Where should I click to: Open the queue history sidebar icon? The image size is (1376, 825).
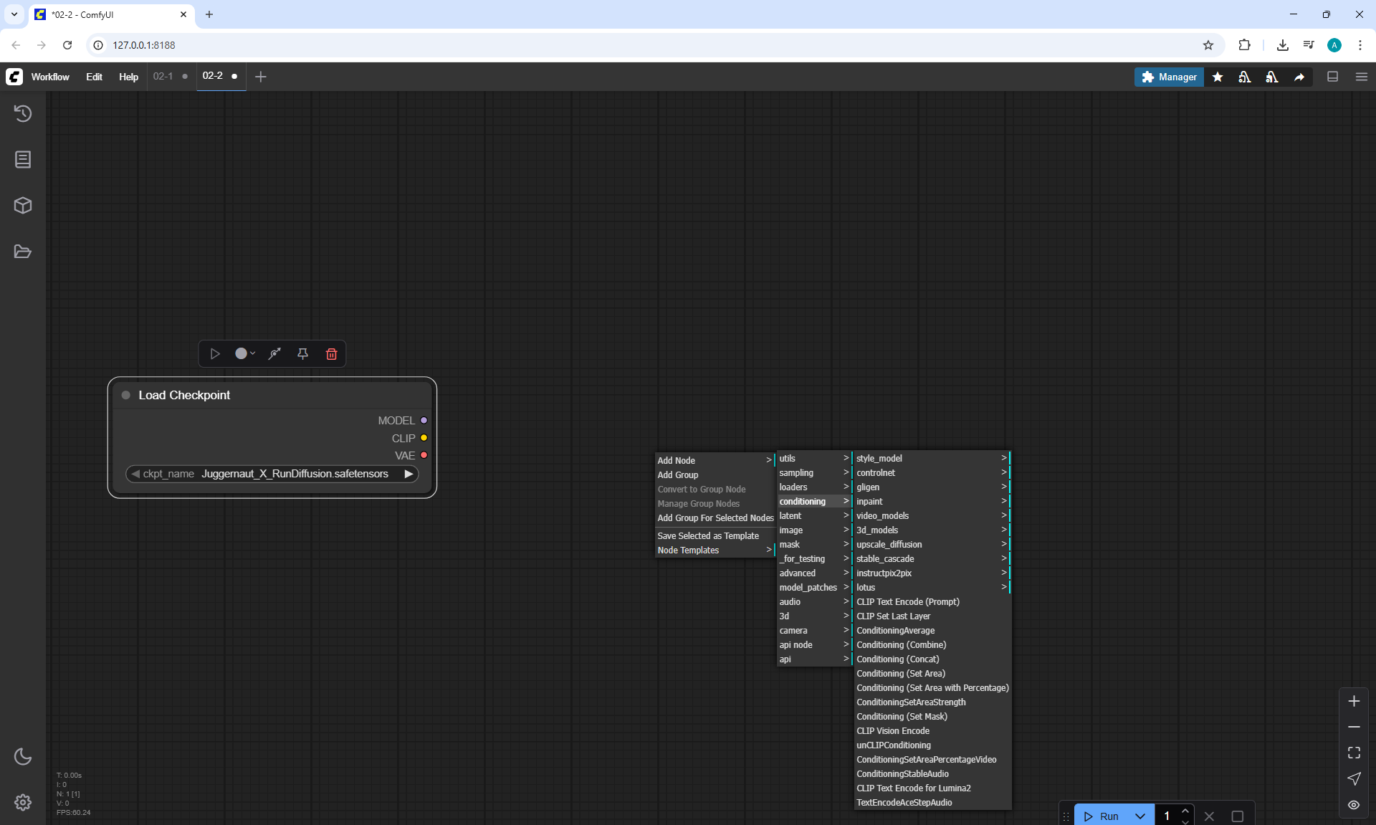[x=23, y=113]
